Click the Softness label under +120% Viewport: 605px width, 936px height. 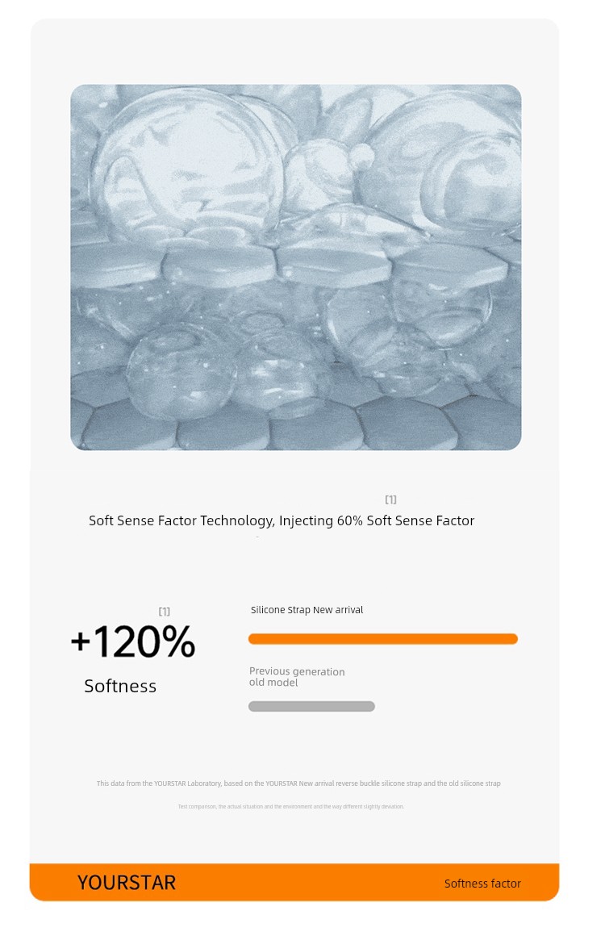[120, 686]
